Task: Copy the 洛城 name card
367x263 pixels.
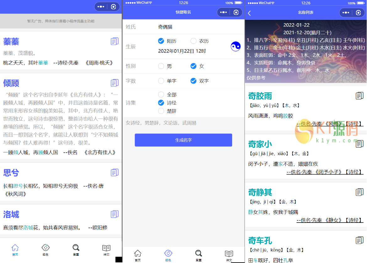Action: 114,214
